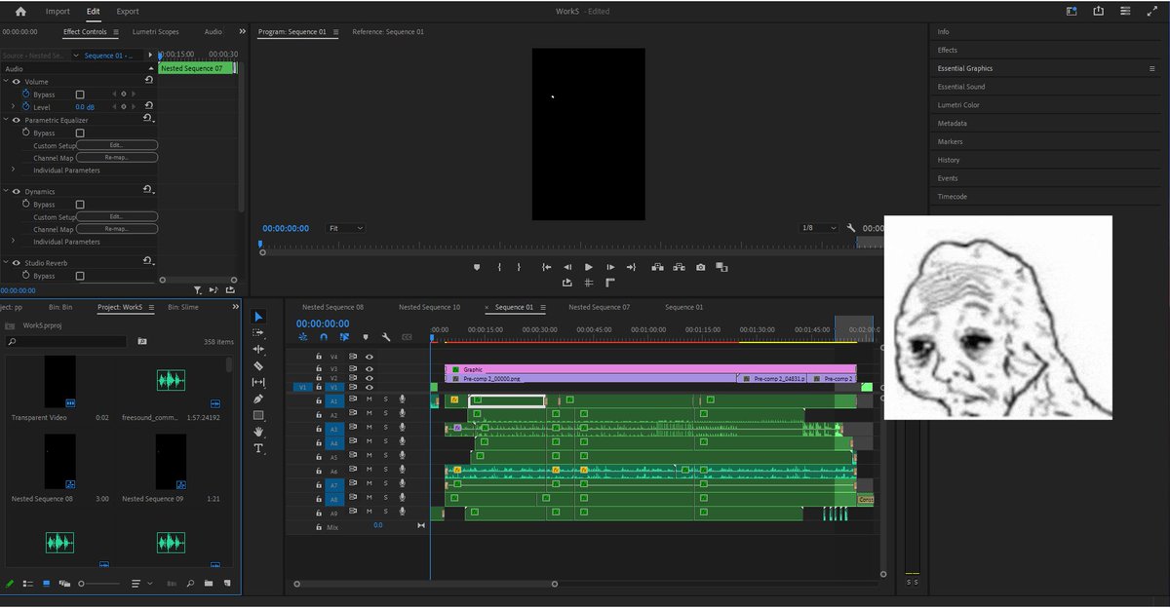Click Edit button for Parametric Equalizer
Viewport: 1170px width, 608px height.
pos(116,145)
